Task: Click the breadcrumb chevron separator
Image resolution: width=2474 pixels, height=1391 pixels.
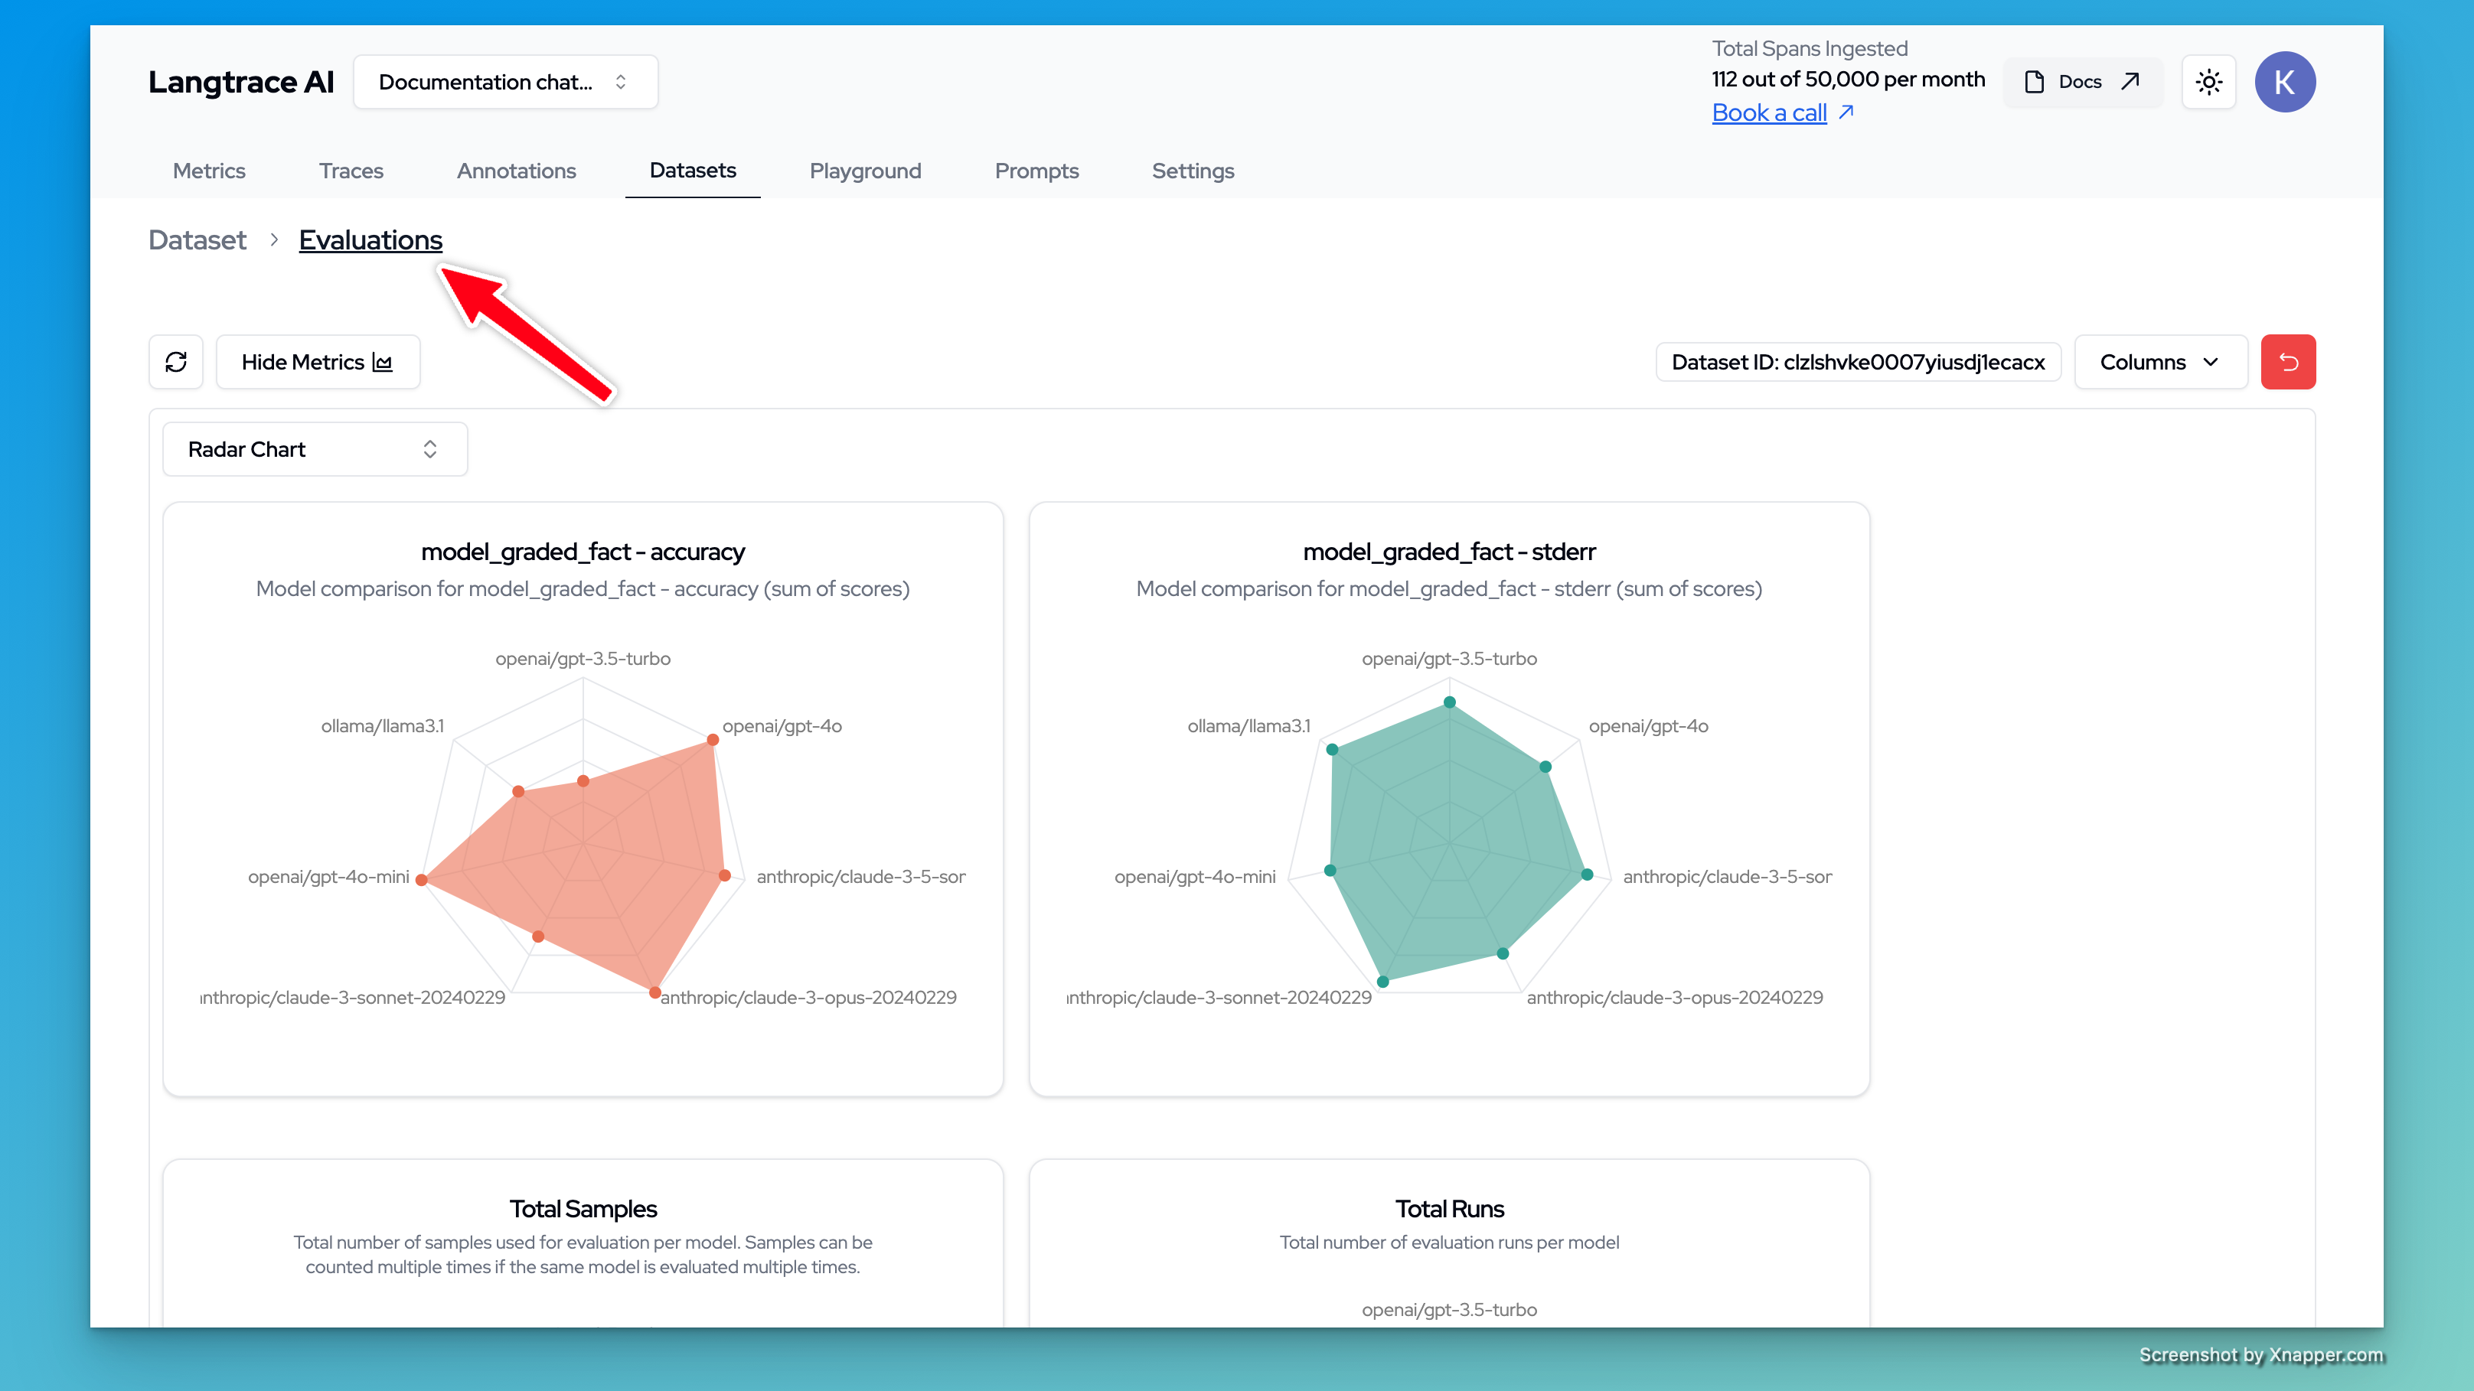Action: [274, 240]
